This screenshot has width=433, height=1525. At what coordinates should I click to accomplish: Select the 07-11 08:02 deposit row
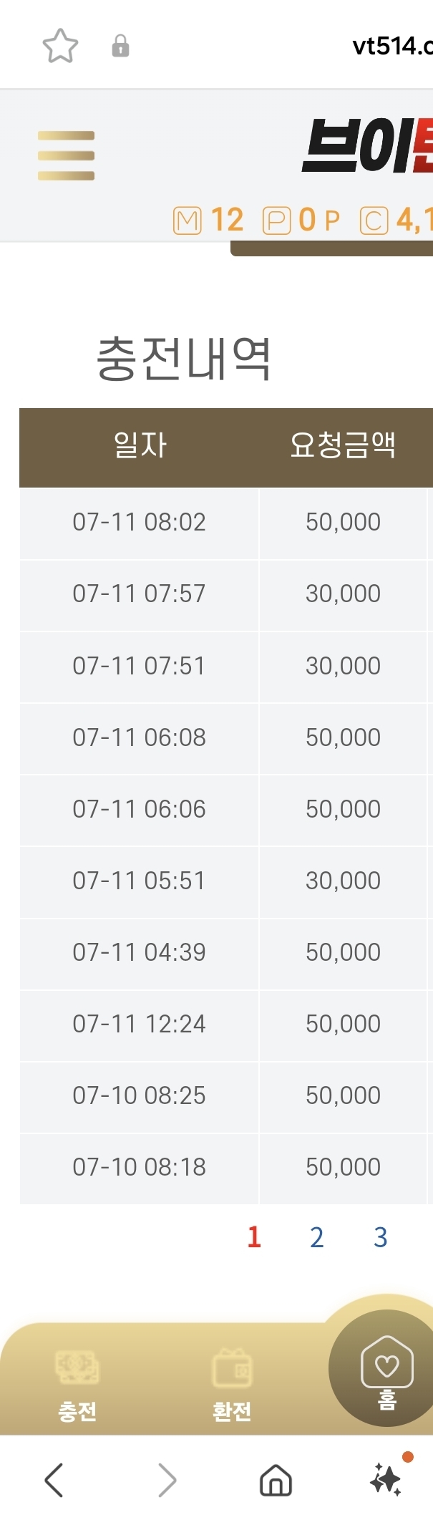[226, 523]
